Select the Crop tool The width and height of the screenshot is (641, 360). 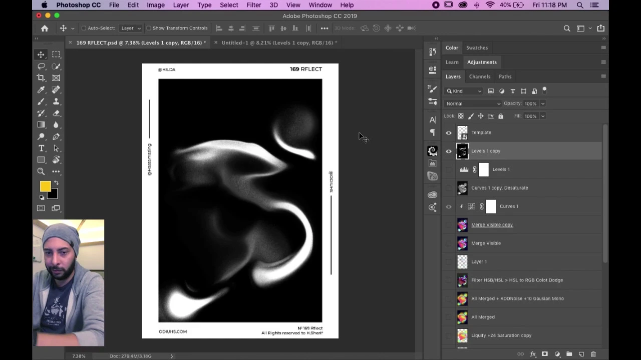tap(41, 77)
